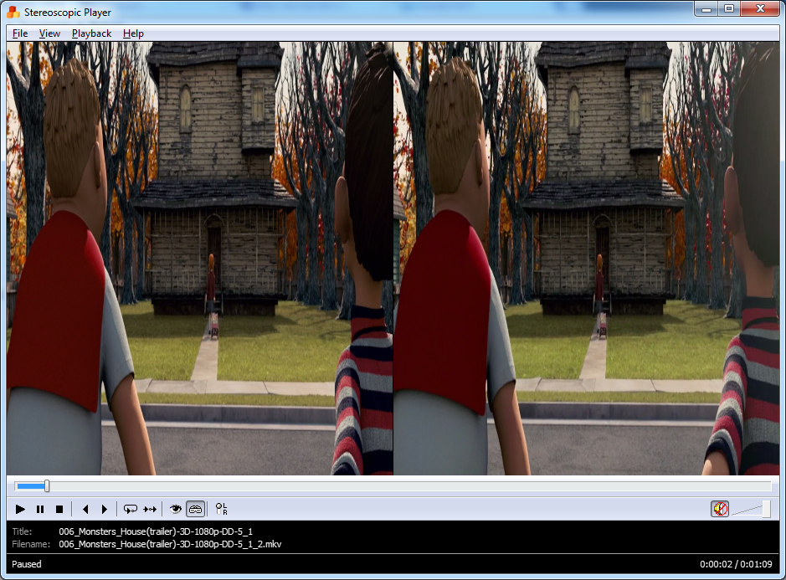Click the unplayed portion of the seek bar
This screenshot has width=786, height=580.
[x=410, y=485]
